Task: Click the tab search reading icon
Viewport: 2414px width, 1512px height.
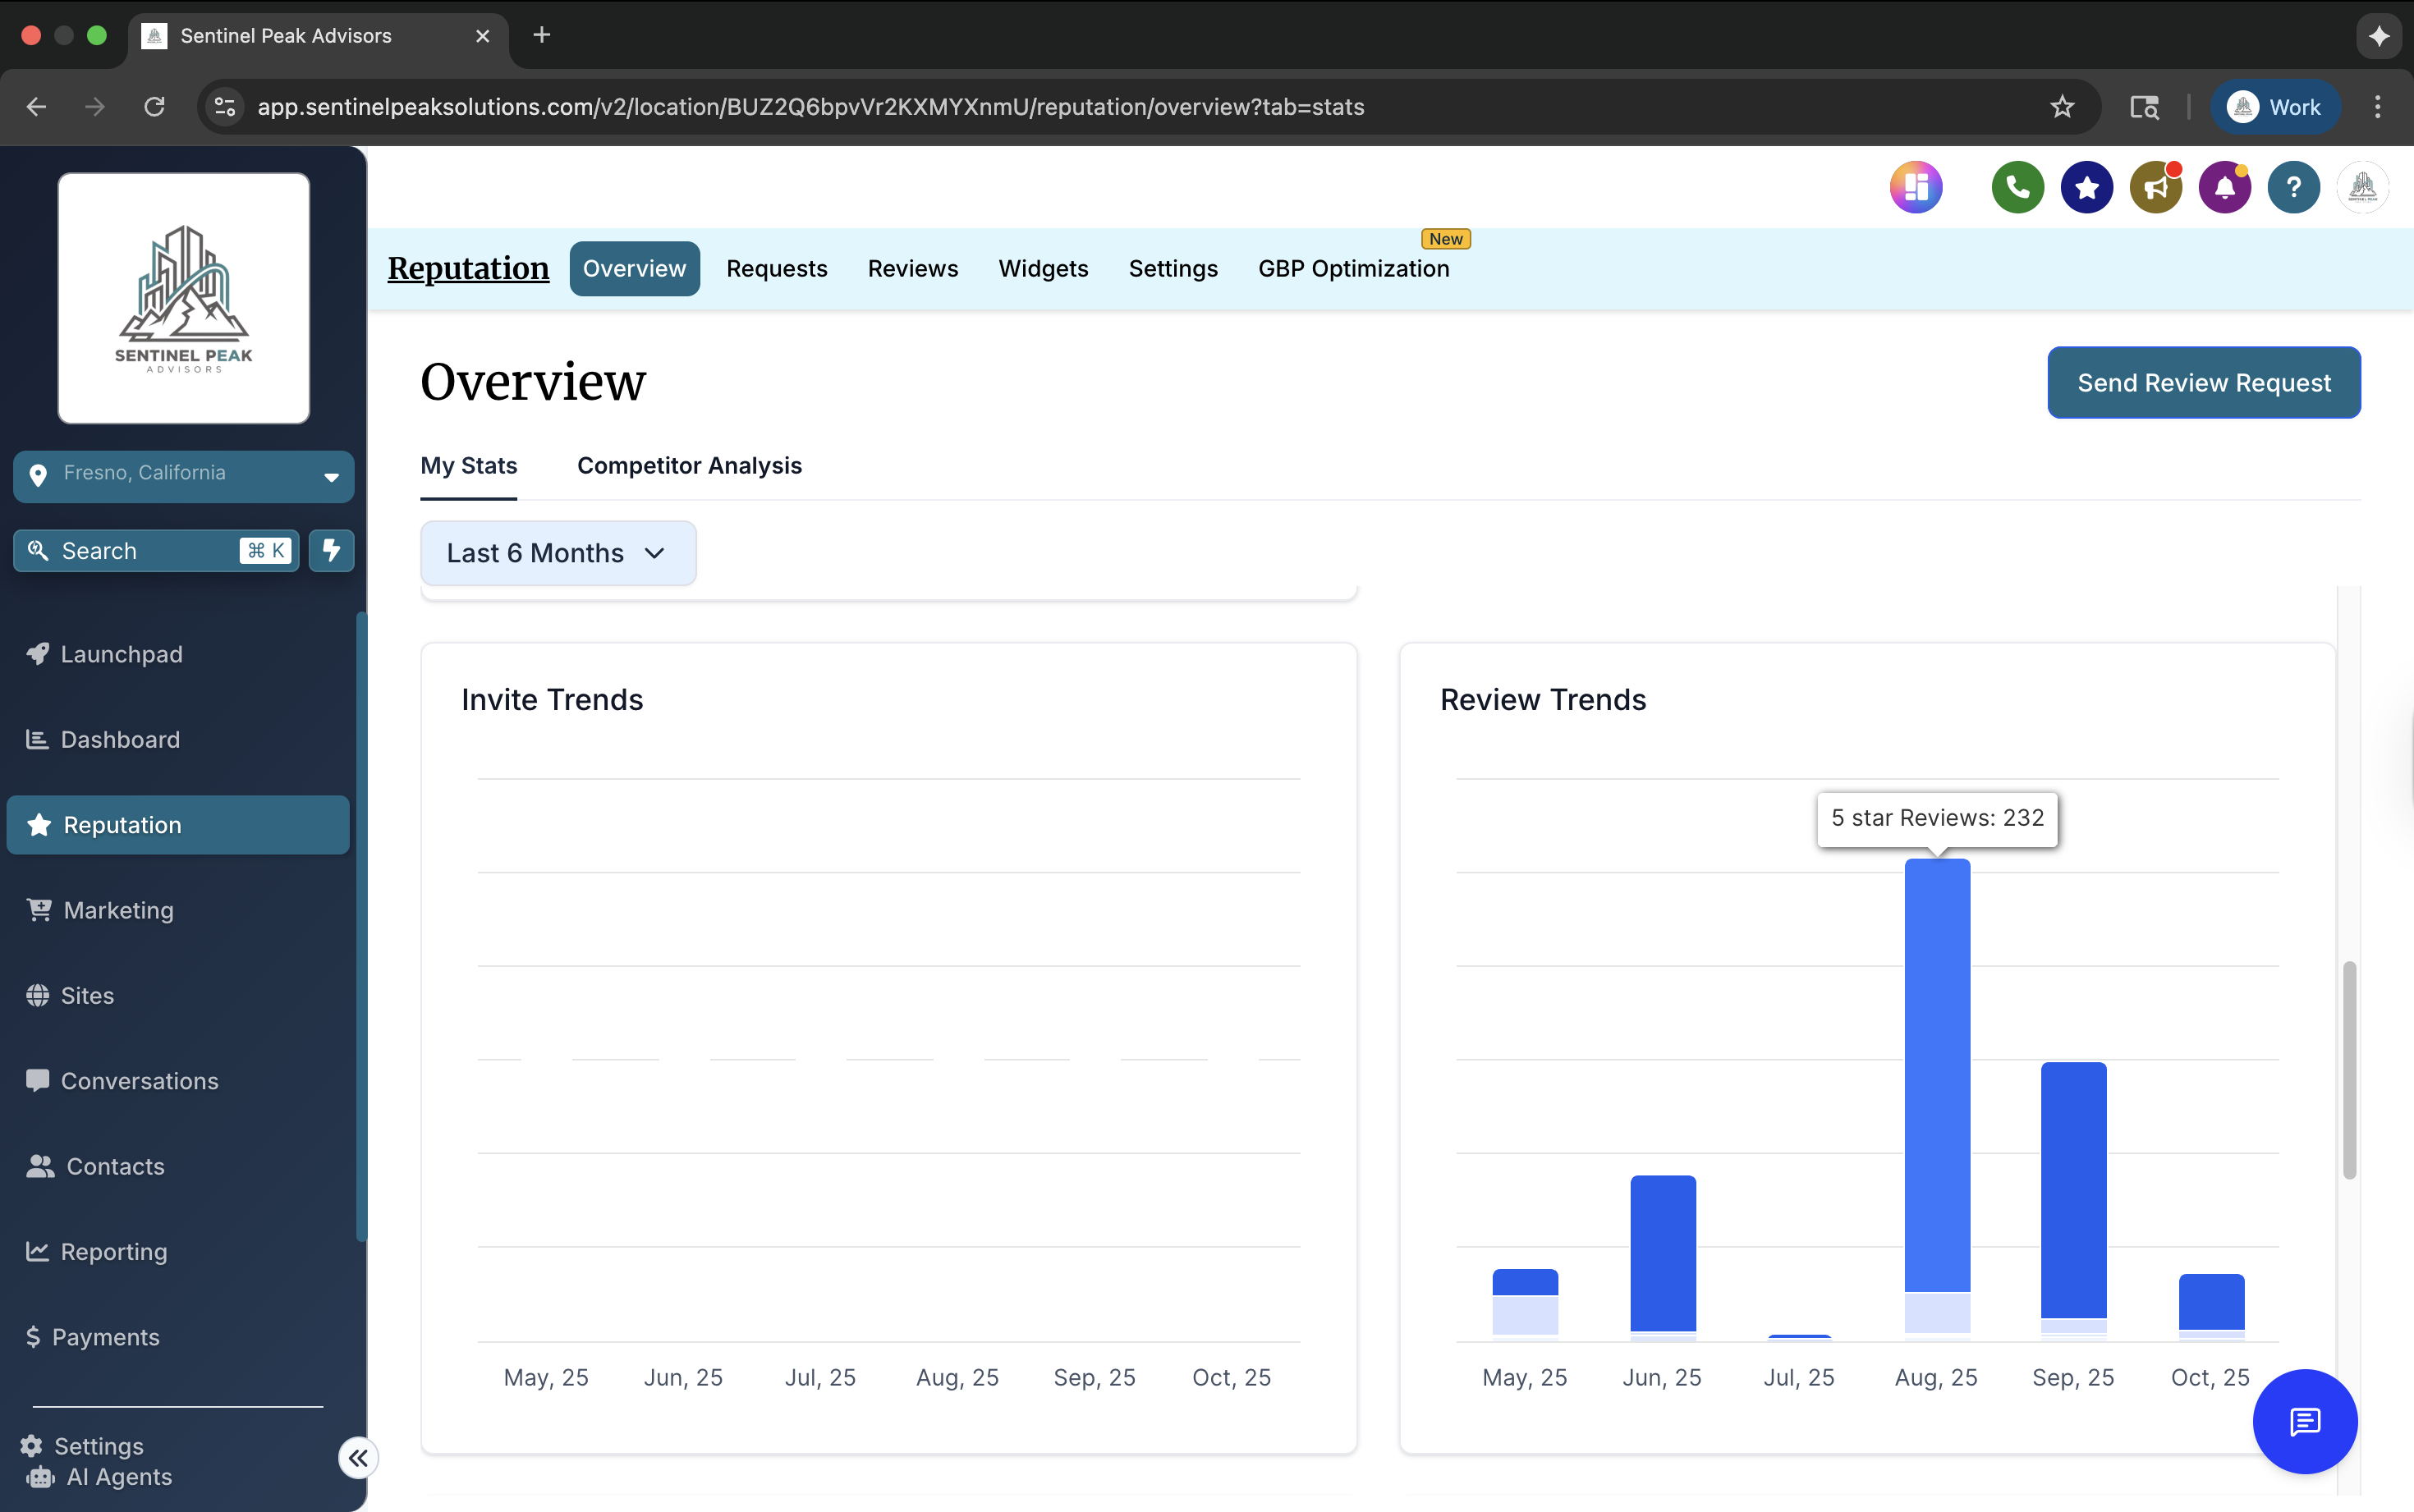Action: click(2144, 107)
